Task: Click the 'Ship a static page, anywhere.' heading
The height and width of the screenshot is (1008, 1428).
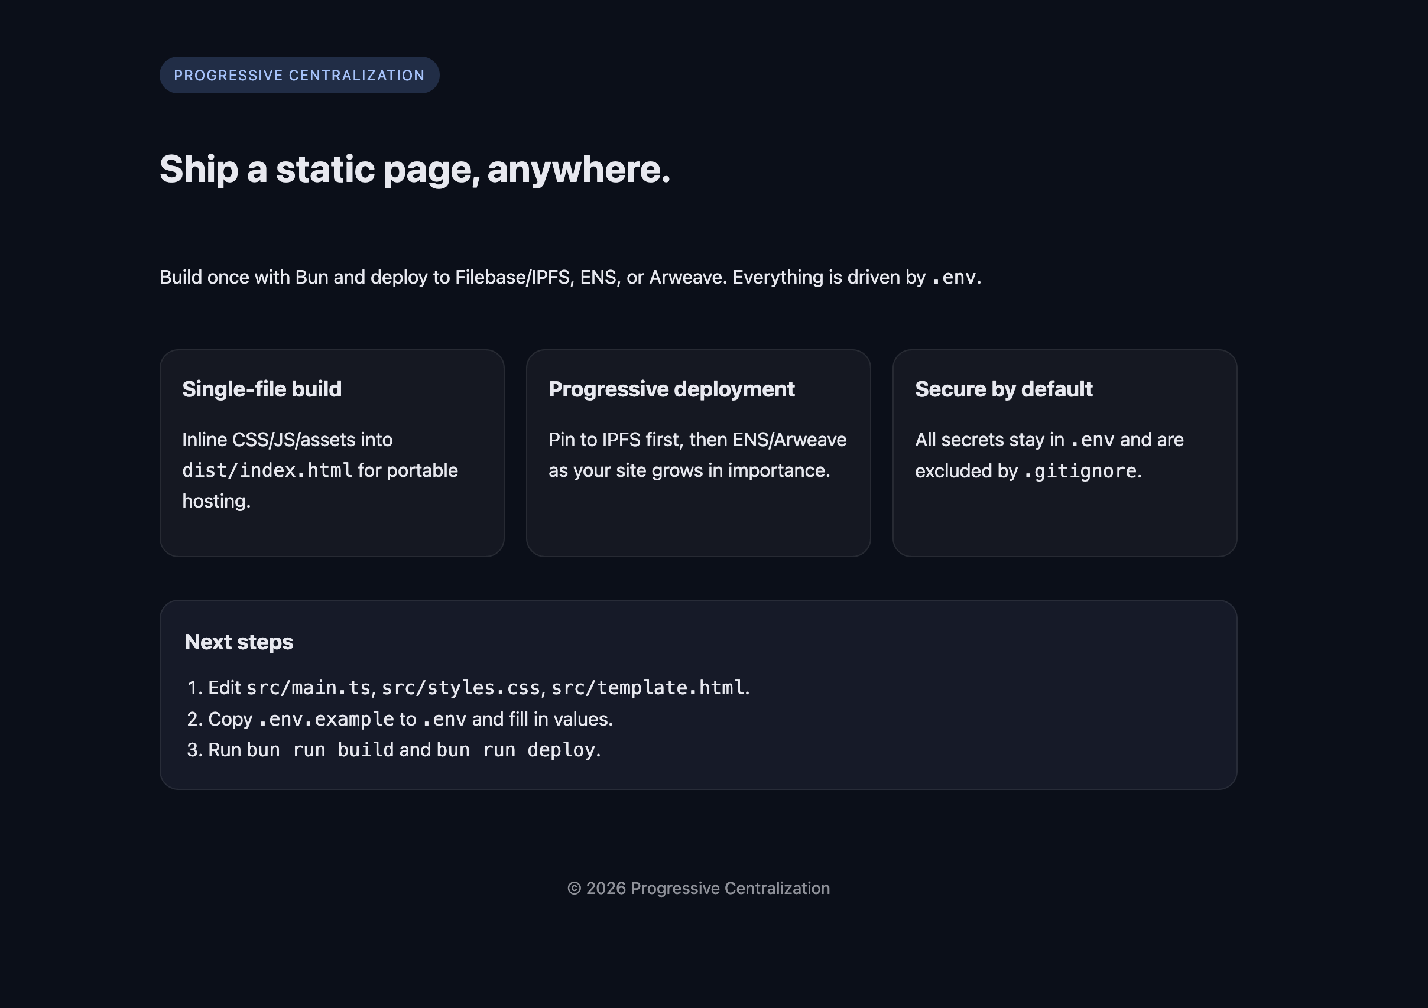Action: click(x=415, y=169)
